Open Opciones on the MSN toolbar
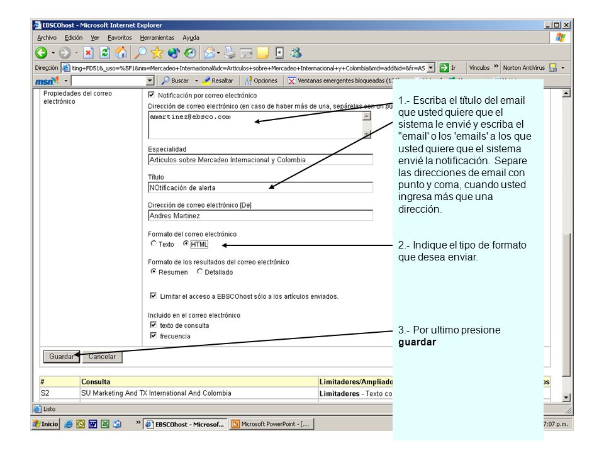This screenshot has width=604, height=453. point(261,81)
